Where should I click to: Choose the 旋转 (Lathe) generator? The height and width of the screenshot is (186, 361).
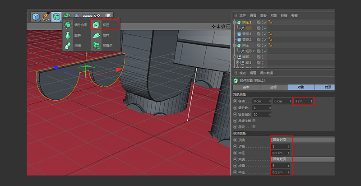tap(68, 35)
